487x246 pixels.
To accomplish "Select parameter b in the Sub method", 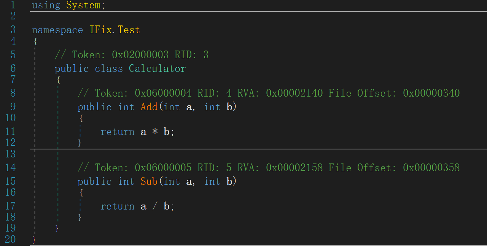I will tap(229, 181).
